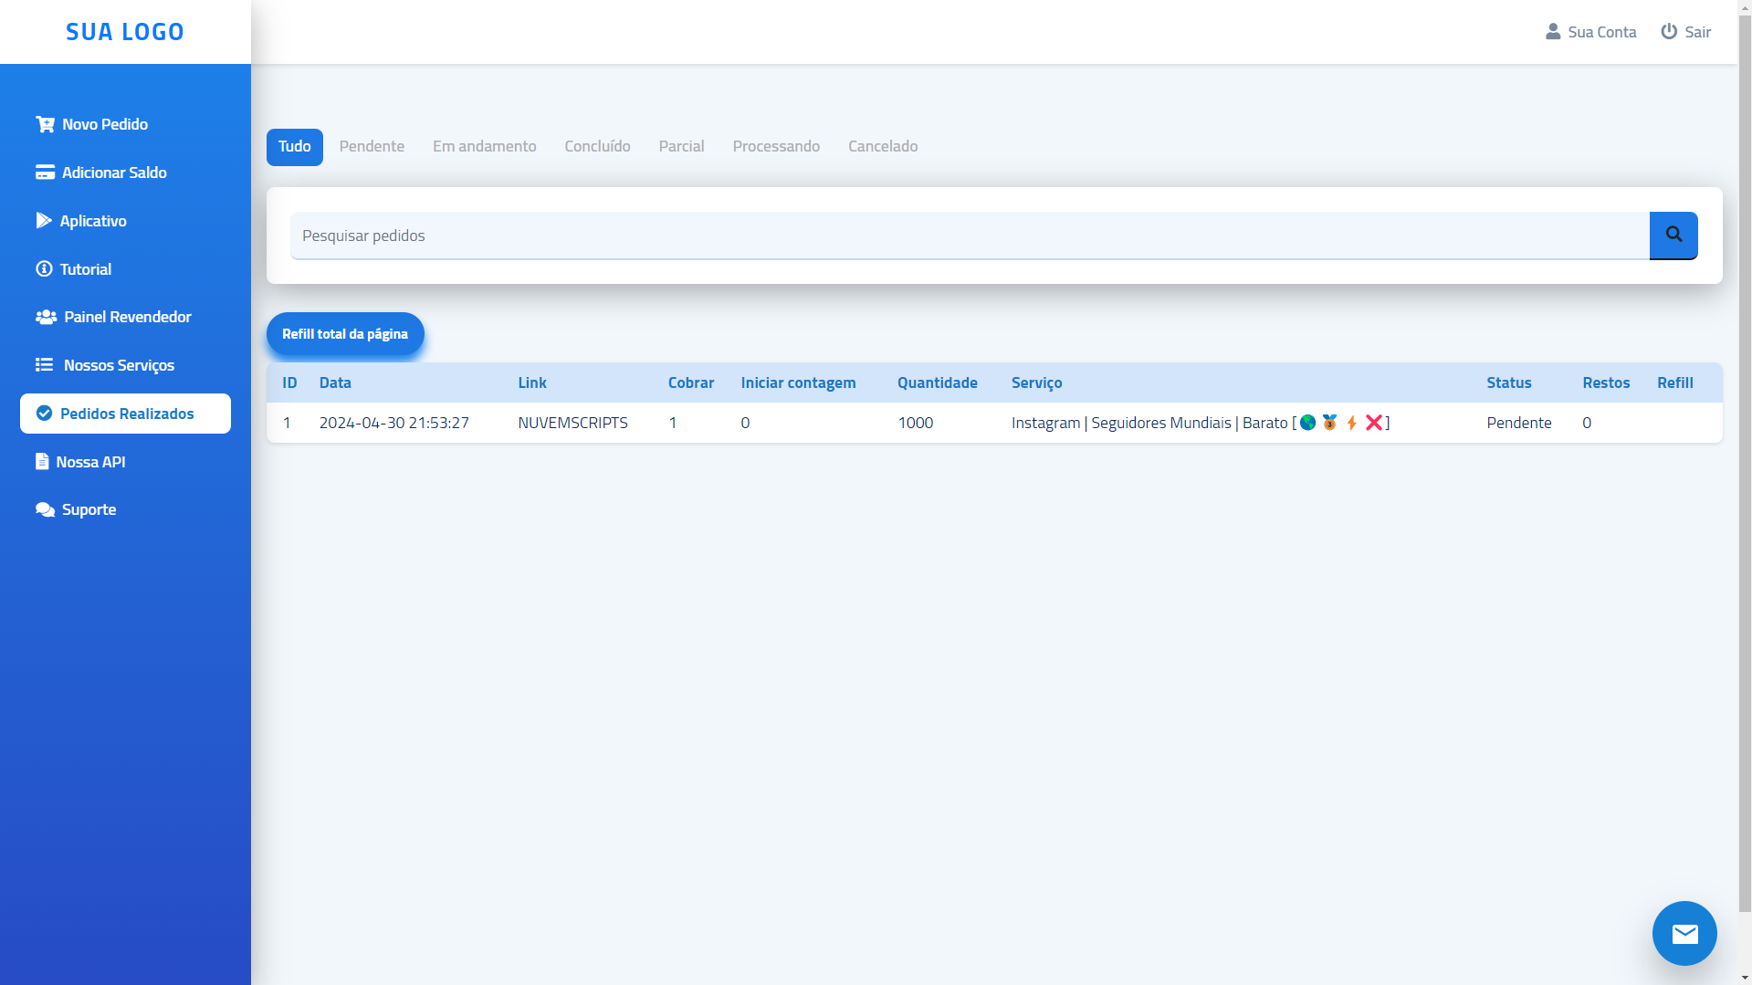1752x985 pixels.
Task: Switch to the Em andamento tab
Action: tap(484, 146)
